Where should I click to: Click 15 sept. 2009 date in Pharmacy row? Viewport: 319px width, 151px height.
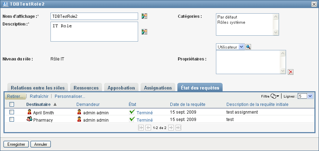183,119
